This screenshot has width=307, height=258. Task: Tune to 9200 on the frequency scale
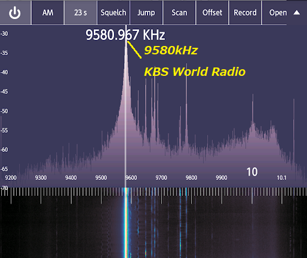[11, 177]
